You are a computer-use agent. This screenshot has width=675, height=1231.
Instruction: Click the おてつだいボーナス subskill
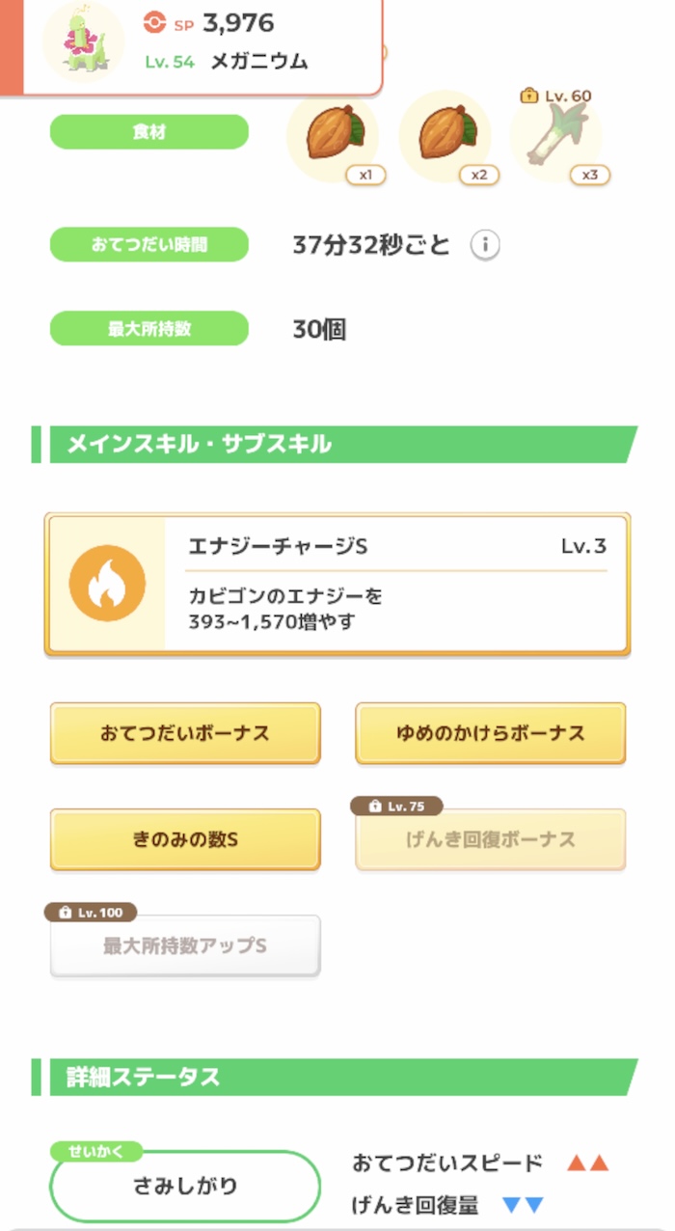[x=184, y=734]
